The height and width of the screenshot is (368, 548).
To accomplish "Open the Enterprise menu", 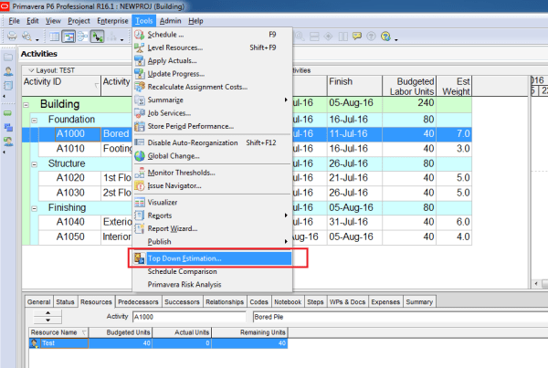I will click(x=111, y=20).
